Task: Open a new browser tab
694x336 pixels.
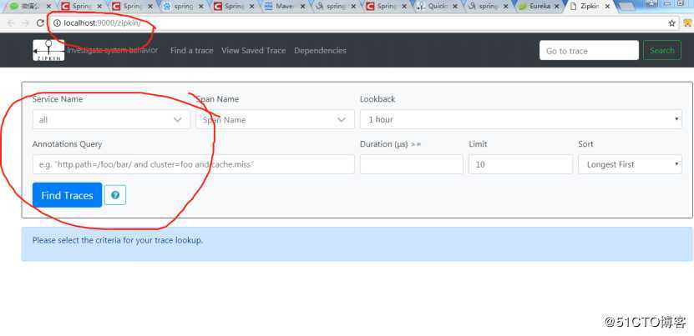Action: click(626, 7)
